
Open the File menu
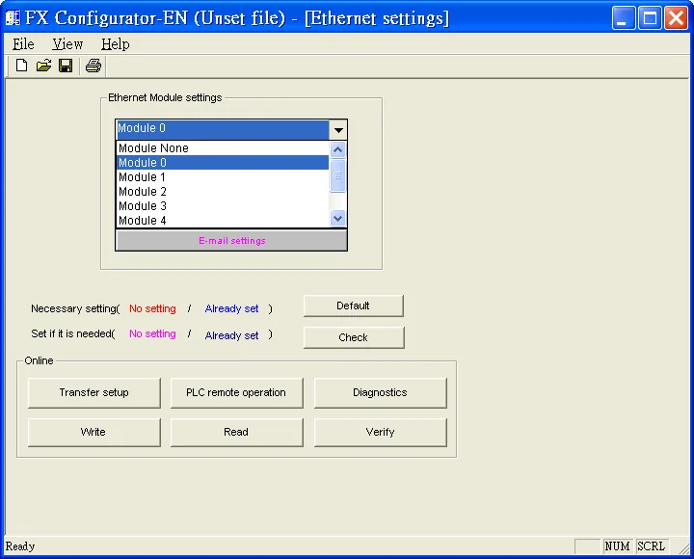click(x=23, y=44)
